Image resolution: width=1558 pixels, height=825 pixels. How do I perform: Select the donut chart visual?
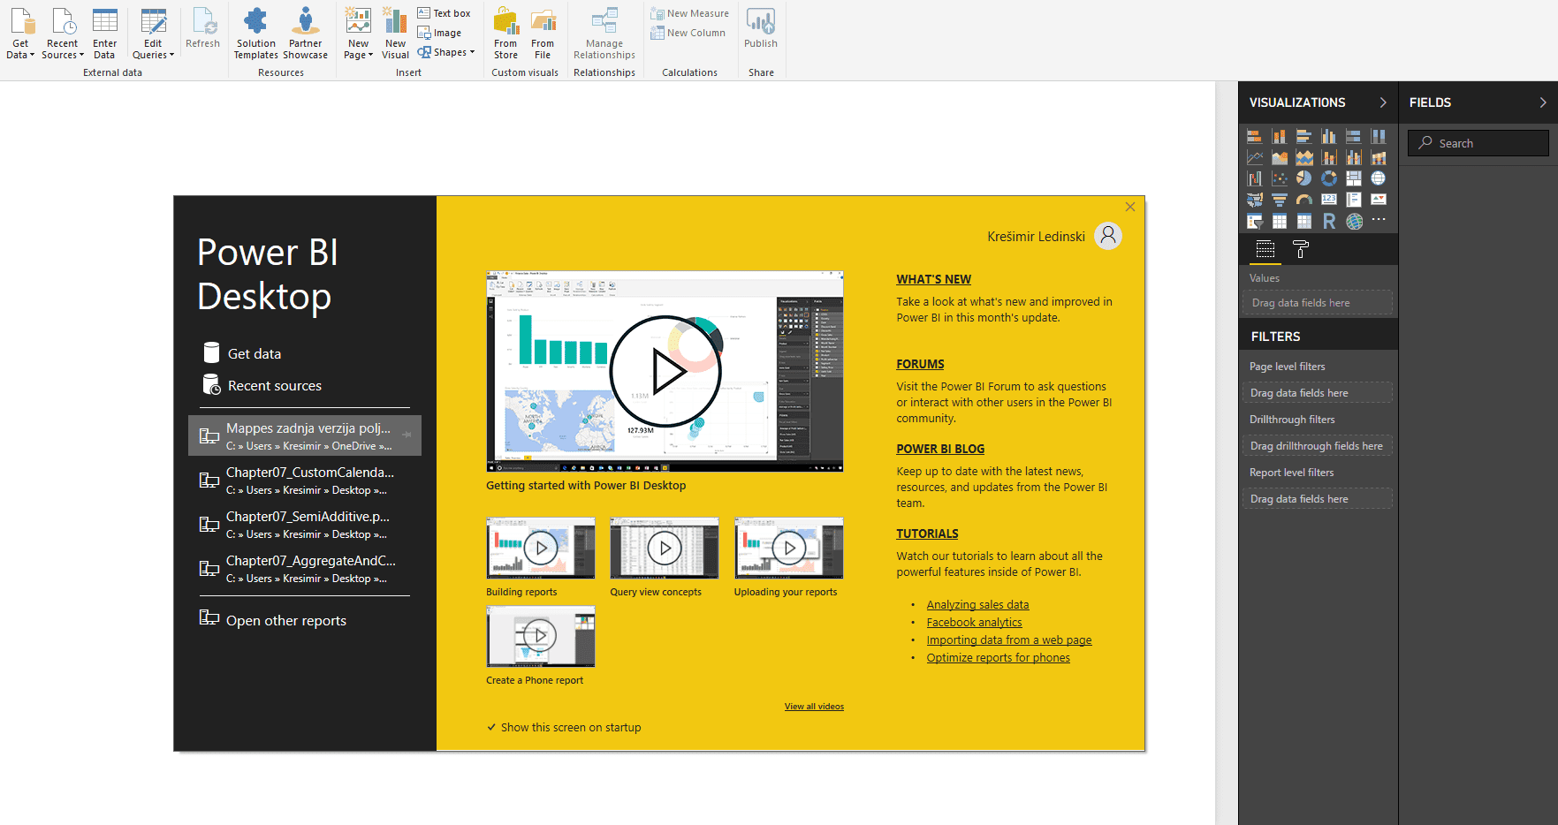coord(1328,178)
